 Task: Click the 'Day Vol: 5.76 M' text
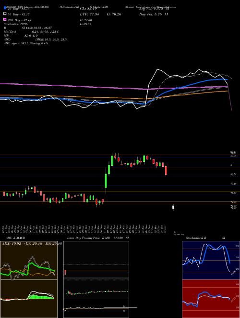tap(154, 14)
